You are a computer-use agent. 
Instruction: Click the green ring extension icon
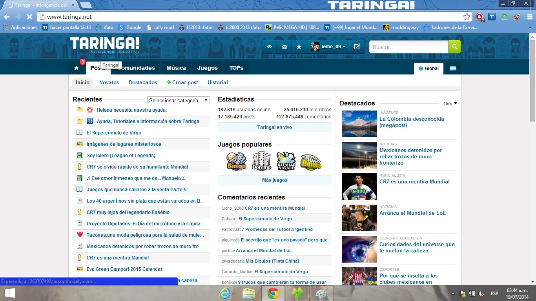505,17
